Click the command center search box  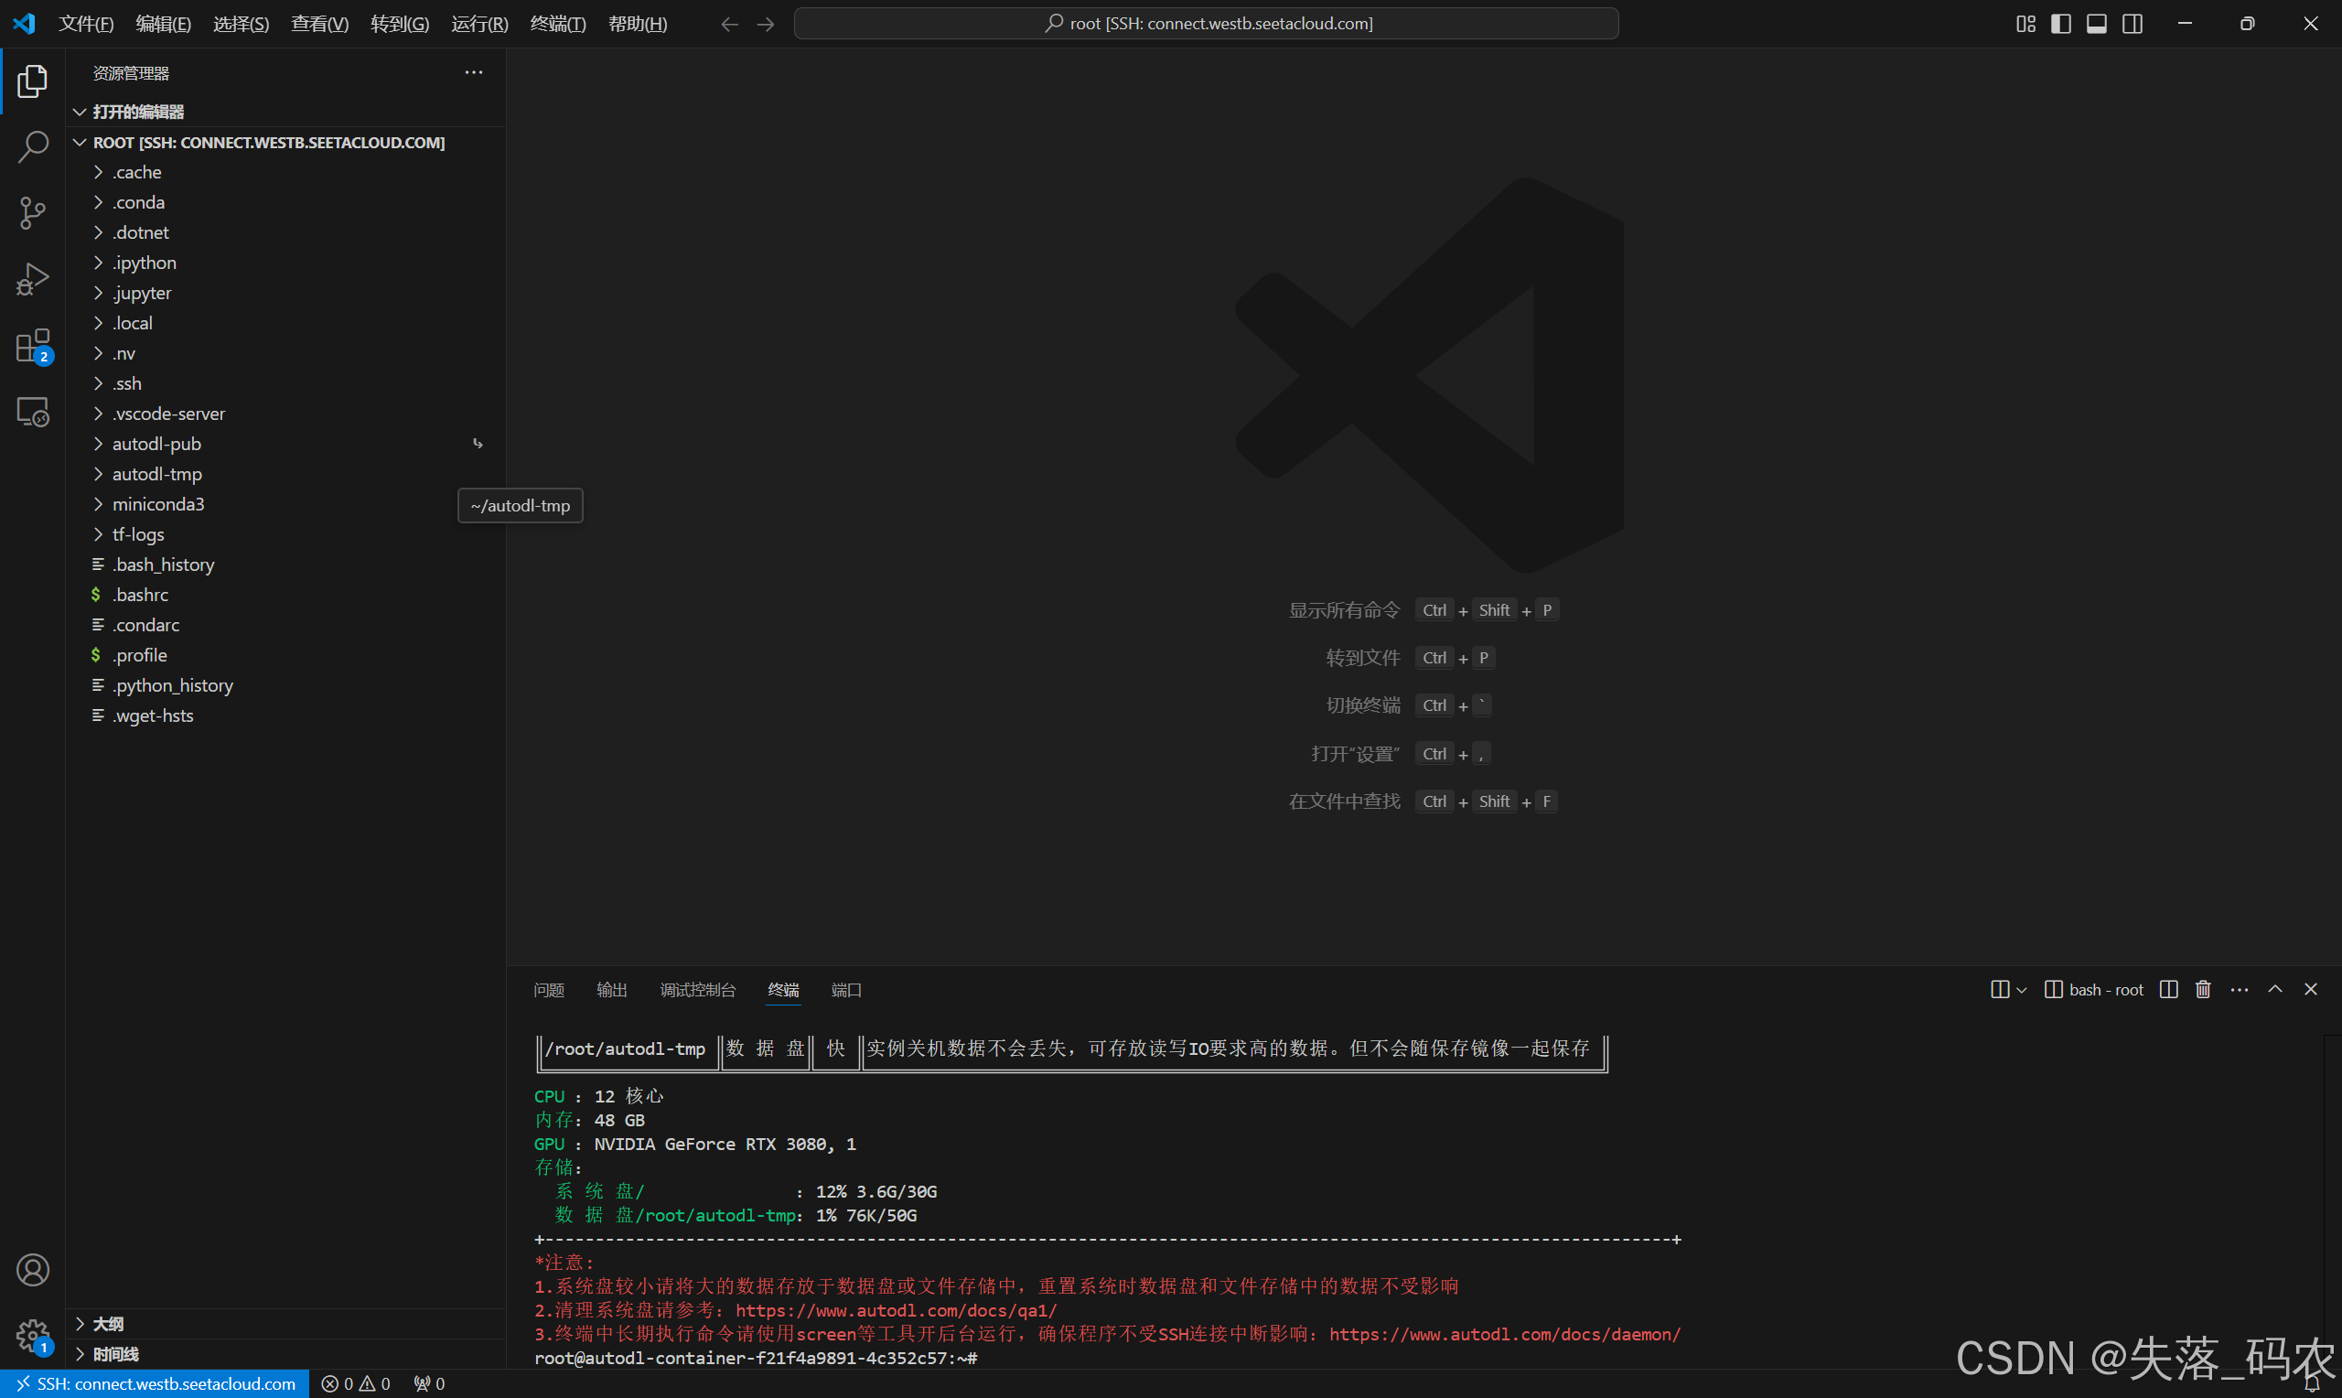(x=1207, y=24)
